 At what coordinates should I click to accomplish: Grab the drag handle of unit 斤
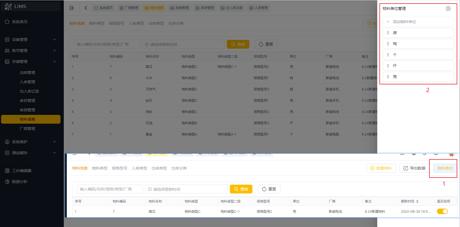tap(388, 66)
